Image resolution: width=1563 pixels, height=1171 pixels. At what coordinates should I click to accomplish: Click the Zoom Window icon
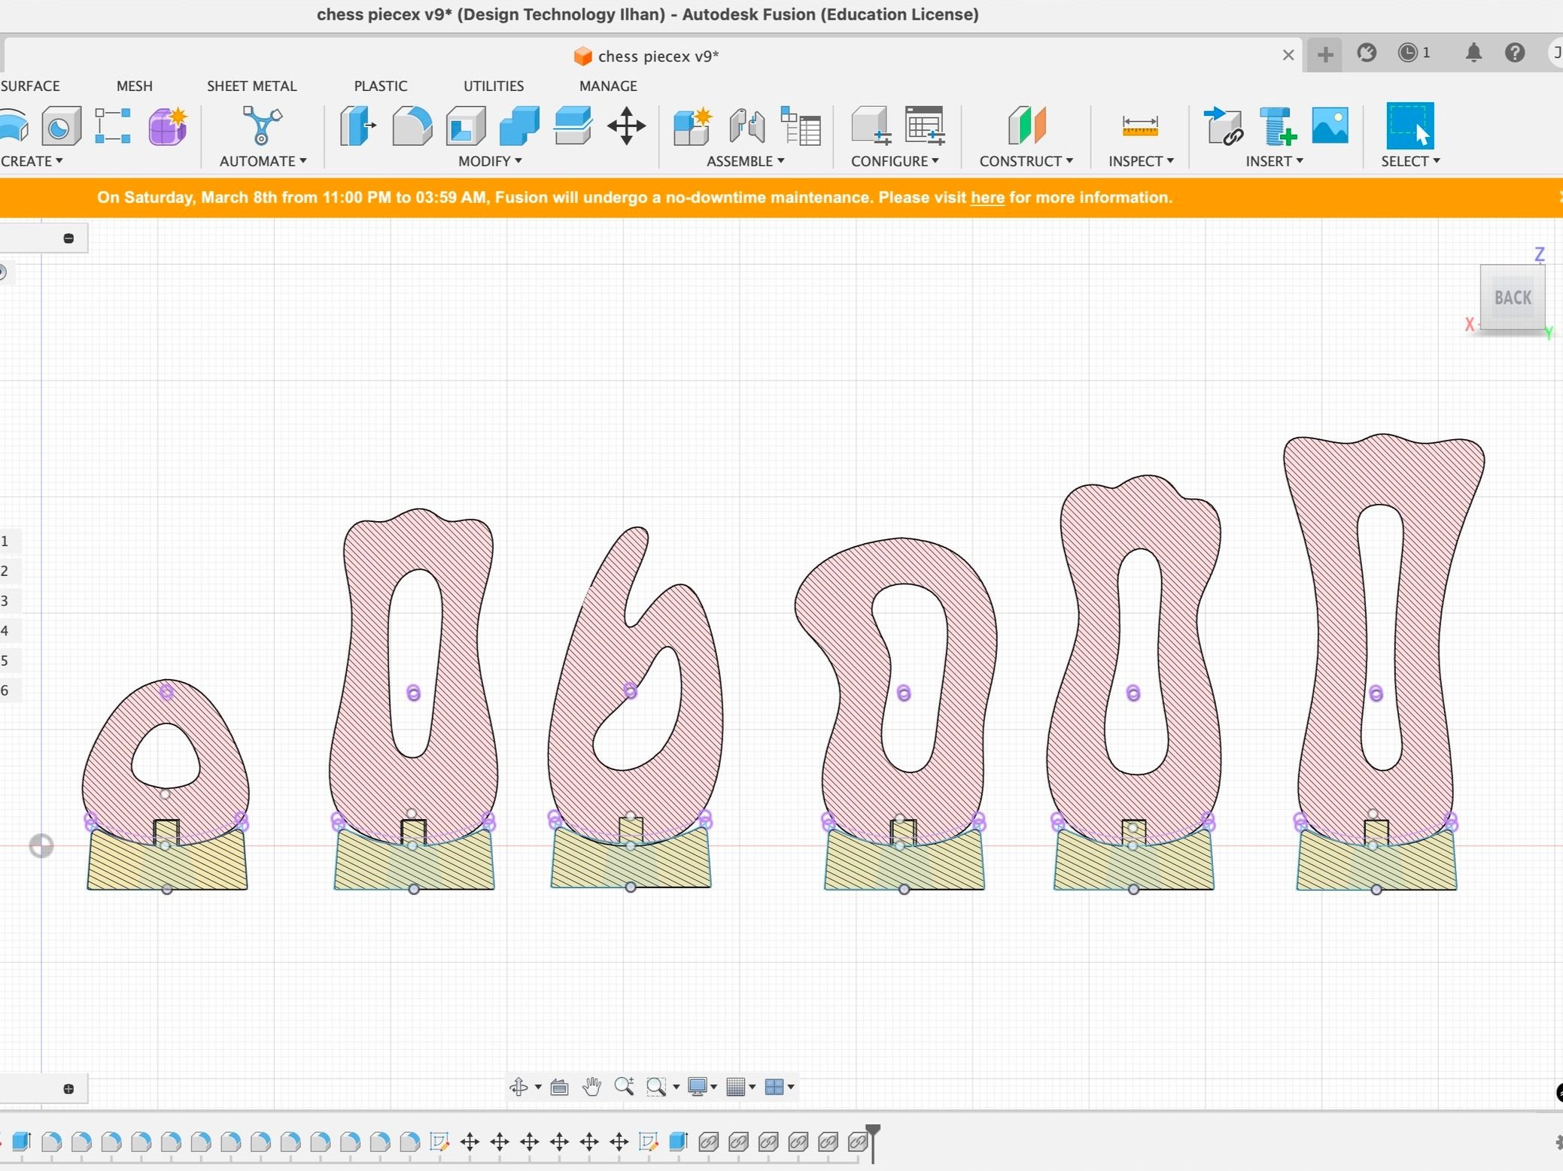tap(656, 1087)
